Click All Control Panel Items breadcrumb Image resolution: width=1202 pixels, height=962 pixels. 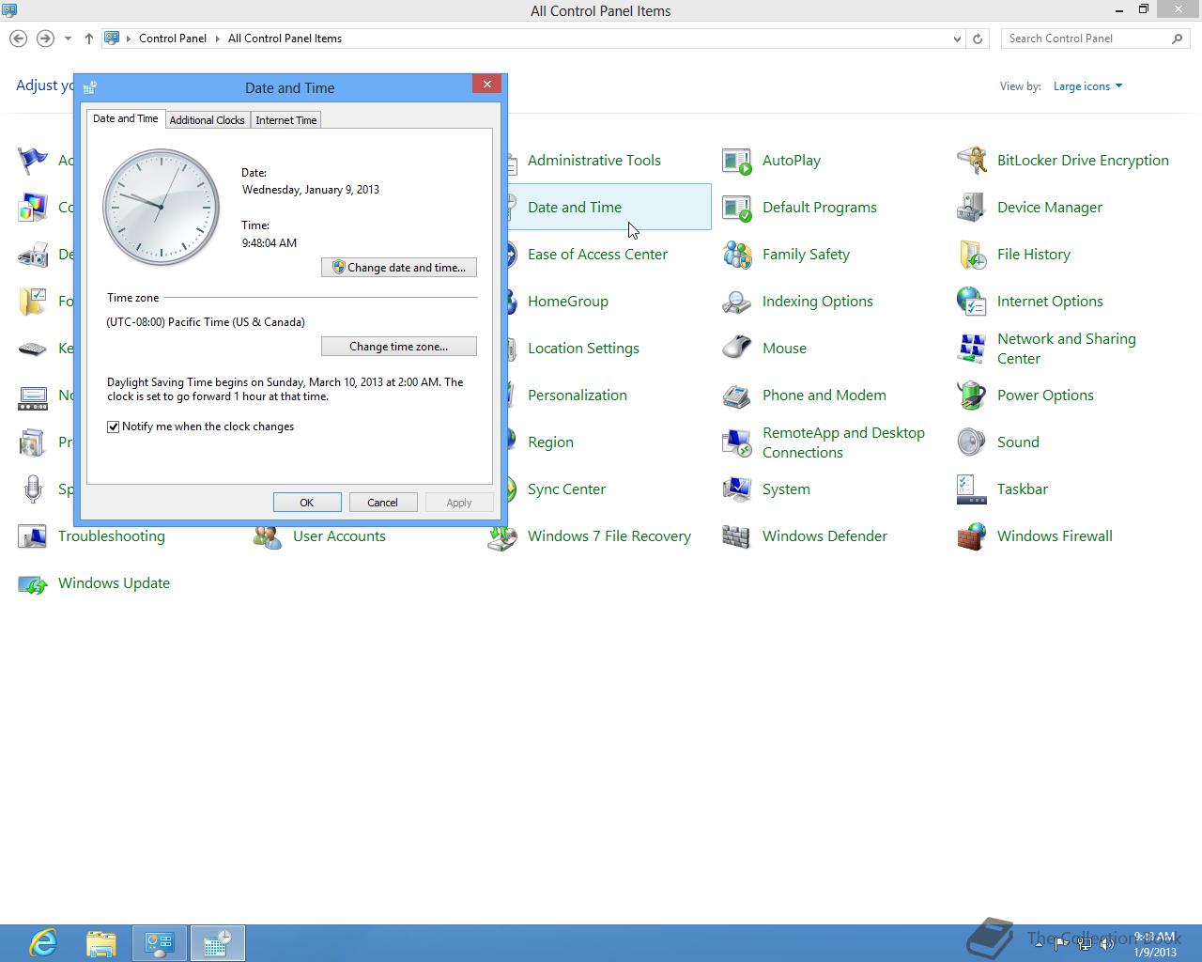285,39
